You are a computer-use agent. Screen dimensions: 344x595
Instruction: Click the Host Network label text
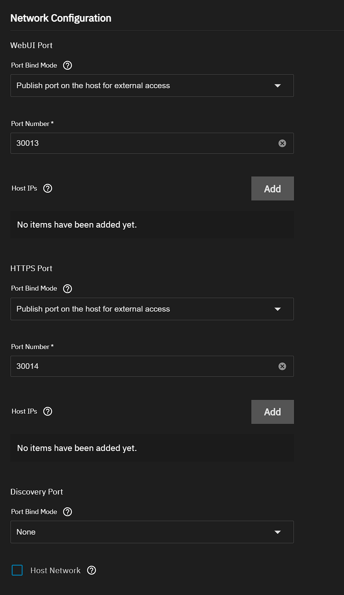[55, 570]
